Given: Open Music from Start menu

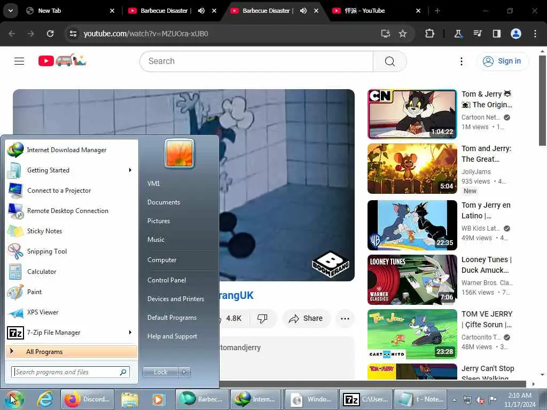Looking at the screenshot, I should pyautogui.click(x=156, y=240).
